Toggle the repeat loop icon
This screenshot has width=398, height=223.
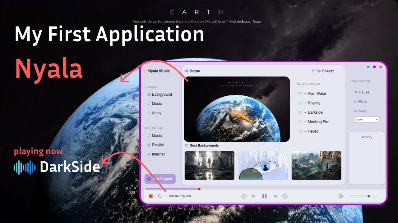[160, 196]
